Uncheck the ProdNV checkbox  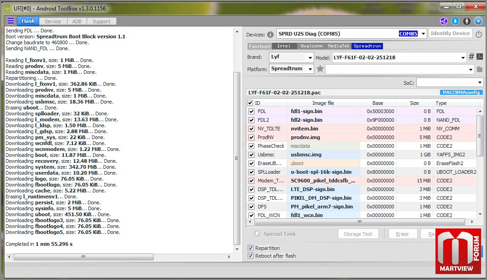tap(251, 137)
